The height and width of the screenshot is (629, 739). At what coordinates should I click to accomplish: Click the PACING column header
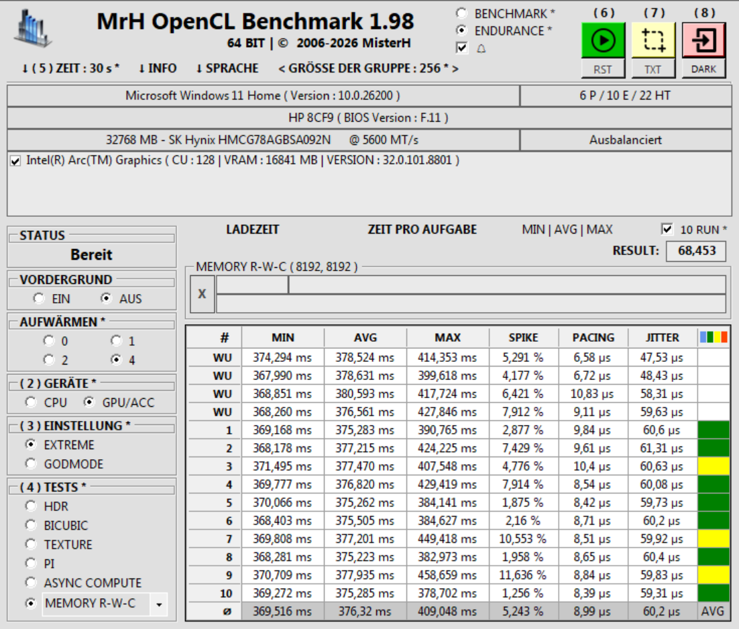pos(593,338)
